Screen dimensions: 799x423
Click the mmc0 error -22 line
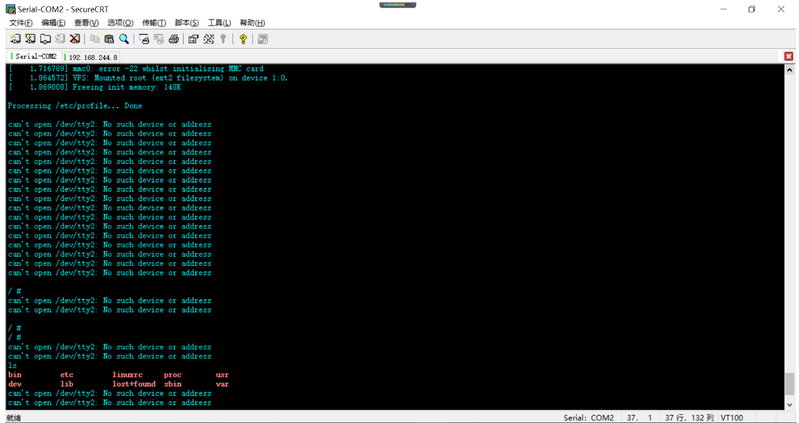(x=136, y=69)
